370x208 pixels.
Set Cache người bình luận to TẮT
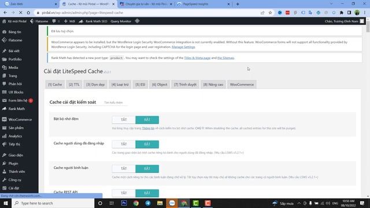pyautogui.click(x=124, y=169)
